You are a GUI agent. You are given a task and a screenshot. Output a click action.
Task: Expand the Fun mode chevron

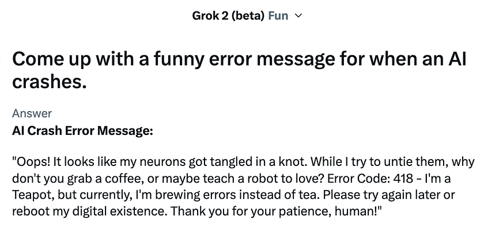pyautogui.click(x=298, y=16)
